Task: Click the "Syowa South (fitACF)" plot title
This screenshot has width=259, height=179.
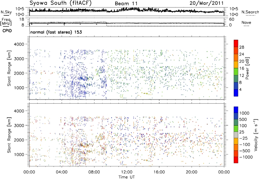Action: tap(61, 3)
